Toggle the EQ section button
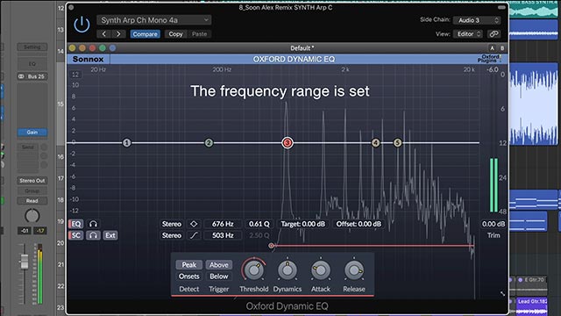The height and width of the screenshot is (316, 561). coord(76,224)
